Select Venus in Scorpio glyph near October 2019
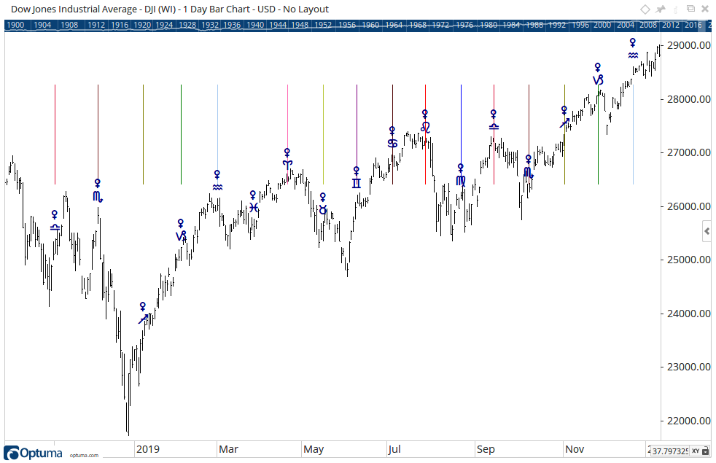Screen dimensions: 716x463 [x=529, y=166]
